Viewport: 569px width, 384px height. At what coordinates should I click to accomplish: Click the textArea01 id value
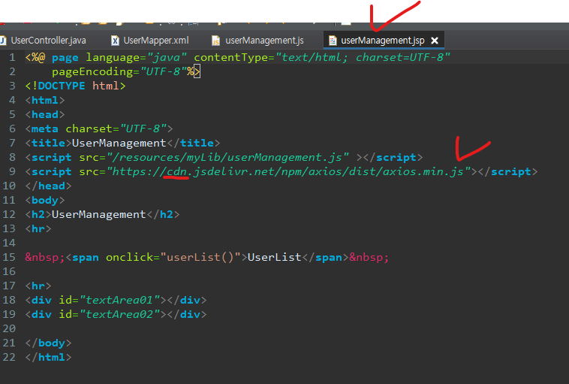click(120, 300)
